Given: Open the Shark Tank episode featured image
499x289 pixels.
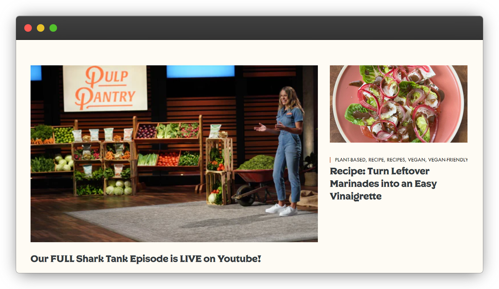Looking at the screenshot, I should [174, 154].
